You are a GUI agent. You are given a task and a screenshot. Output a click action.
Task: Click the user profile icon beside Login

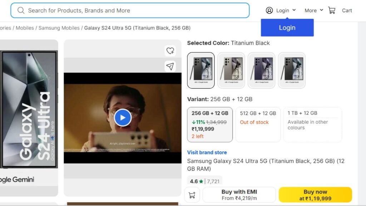pyautogui.click(x=269, y=10)
